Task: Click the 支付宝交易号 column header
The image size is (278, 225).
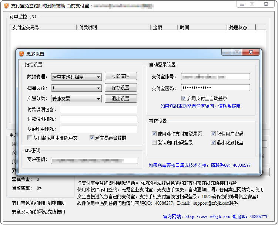Action: tap(43, 27)
